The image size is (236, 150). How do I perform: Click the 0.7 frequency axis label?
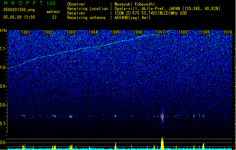click(x=3, y=124)
